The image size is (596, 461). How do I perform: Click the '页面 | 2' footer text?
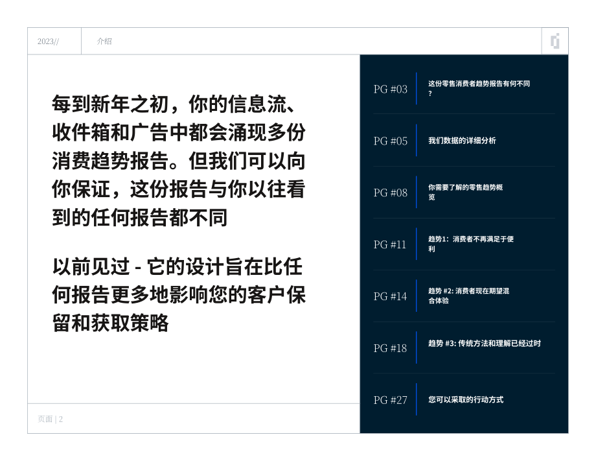coord(50,419)
